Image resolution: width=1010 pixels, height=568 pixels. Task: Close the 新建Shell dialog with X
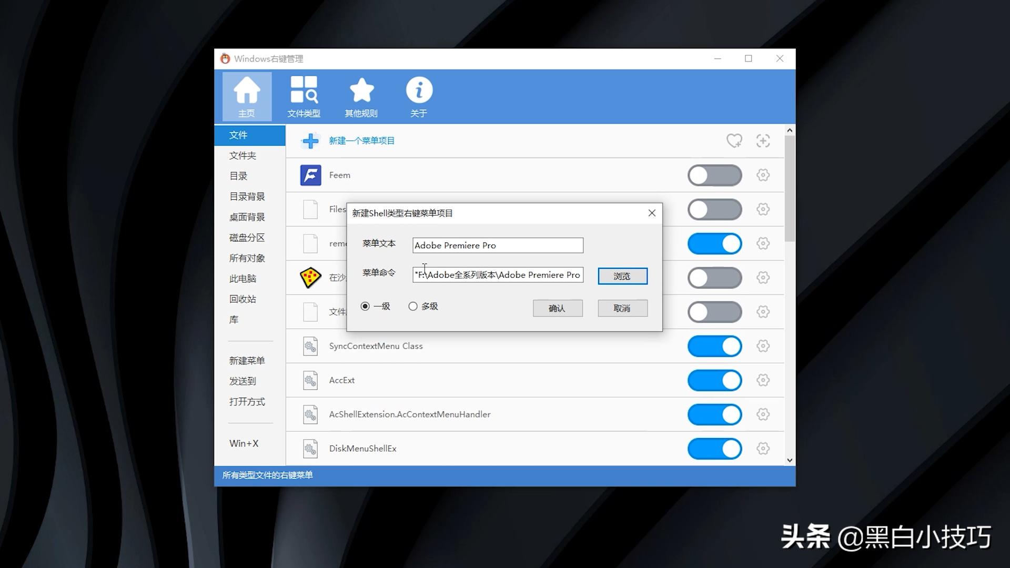652,213
